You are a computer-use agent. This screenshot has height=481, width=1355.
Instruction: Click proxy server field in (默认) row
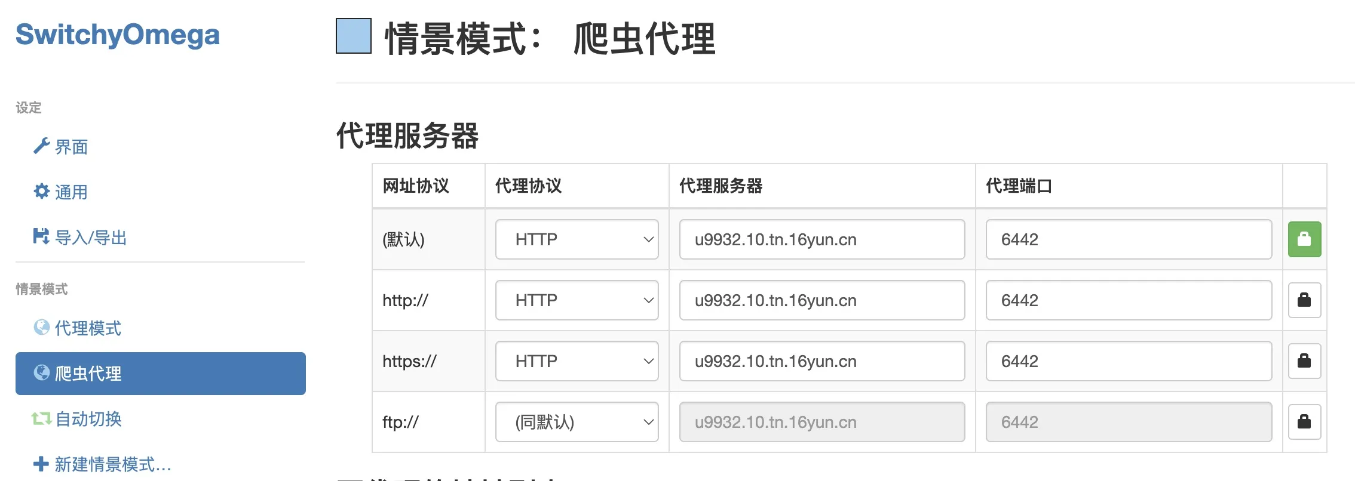click(822, 239)
